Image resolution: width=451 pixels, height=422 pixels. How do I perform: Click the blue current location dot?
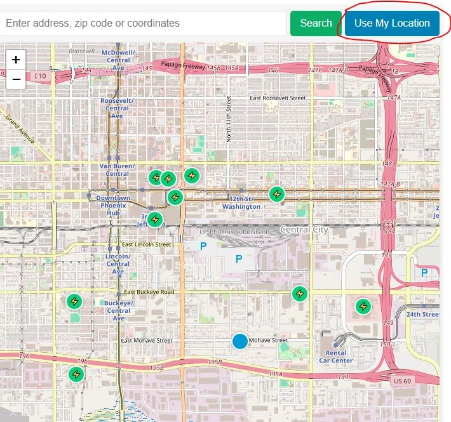click(x=239, y=341)
